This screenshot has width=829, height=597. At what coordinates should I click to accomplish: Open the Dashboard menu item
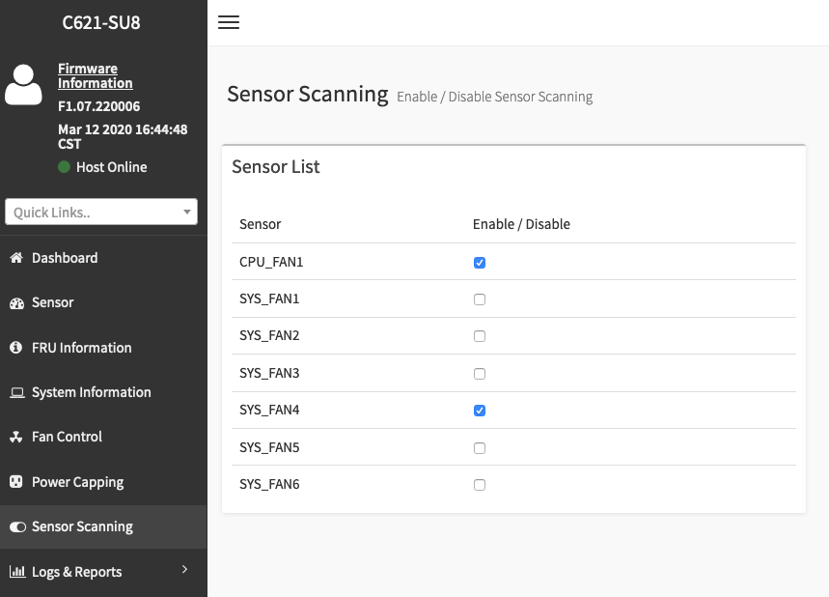tap(103, 258)
